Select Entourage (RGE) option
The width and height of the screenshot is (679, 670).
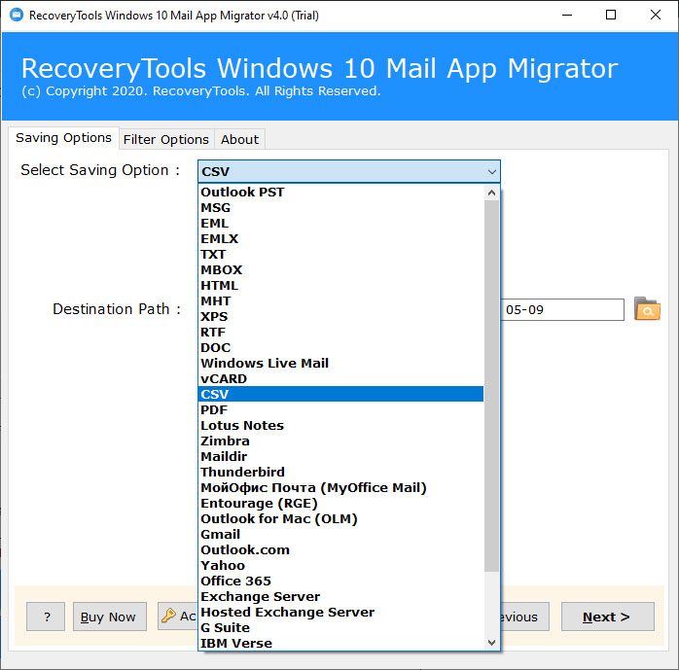[x=340, y=503]
